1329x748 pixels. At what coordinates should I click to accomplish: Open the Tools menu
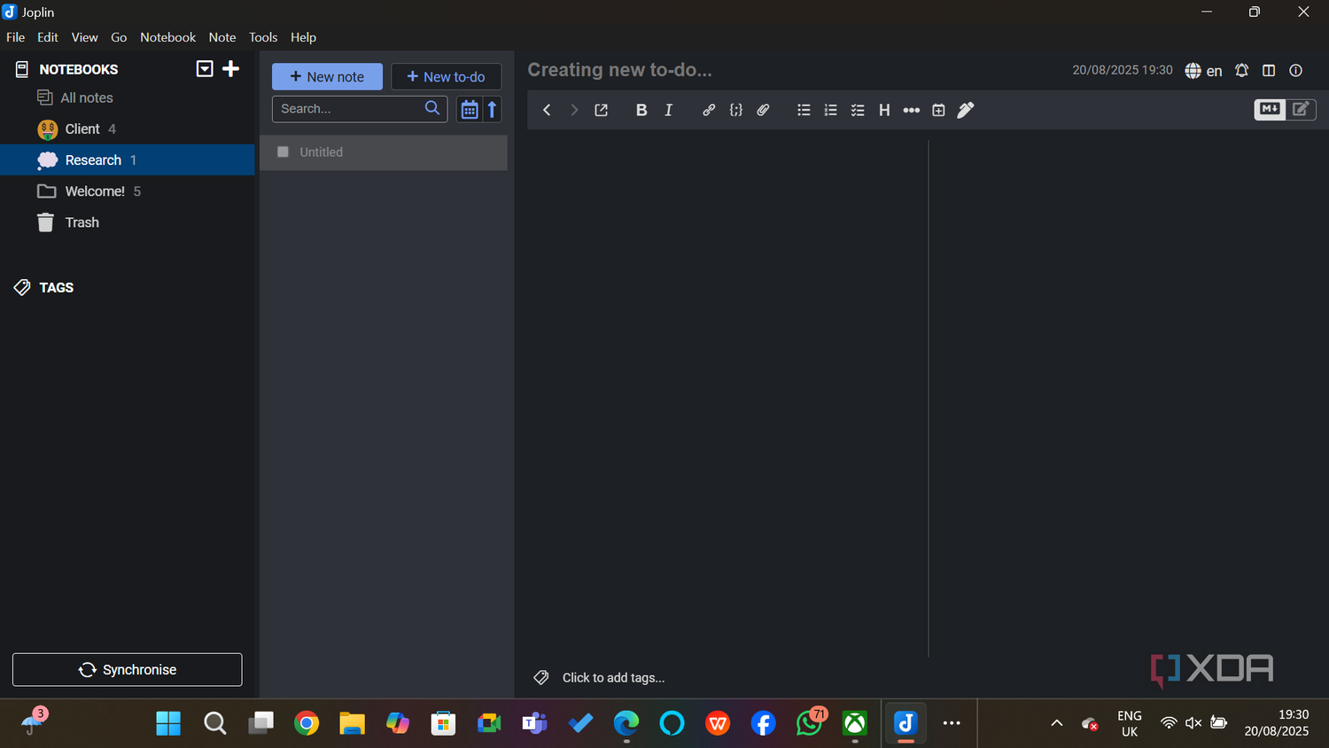tap(263, 37)
